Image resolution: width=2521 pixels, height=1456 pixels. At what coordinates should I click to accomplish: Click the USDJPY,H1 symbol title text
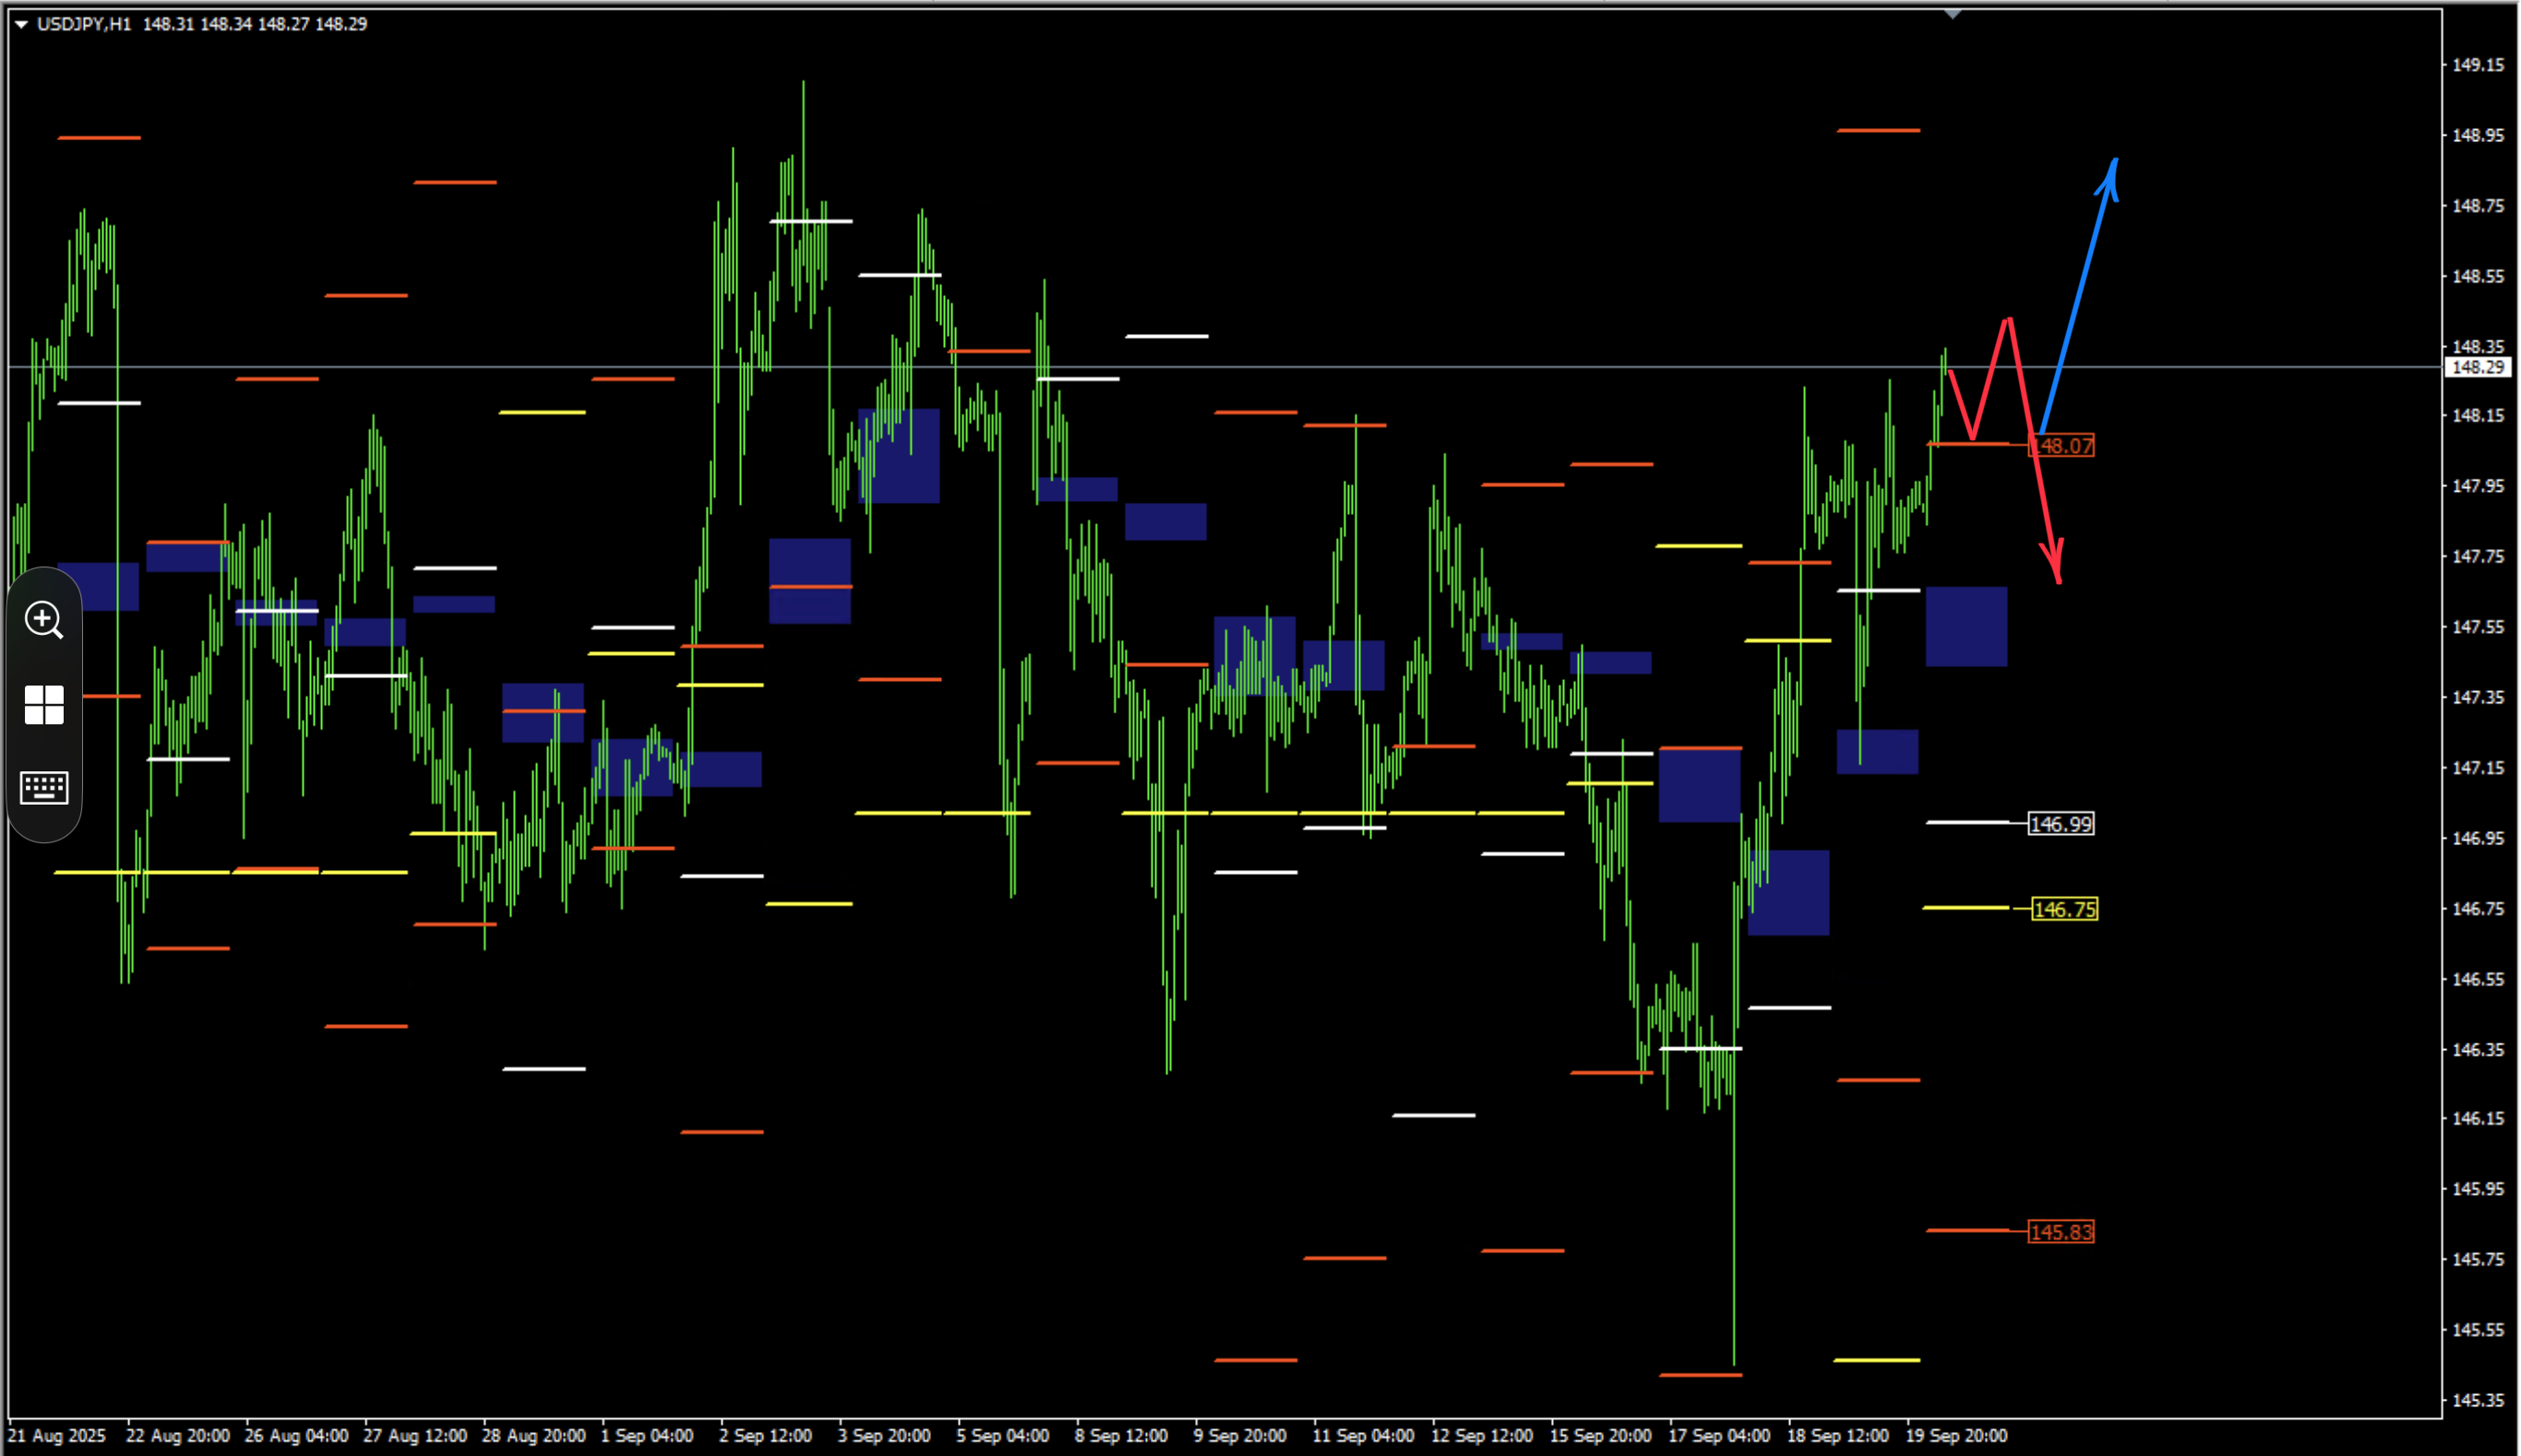[84, 24]
